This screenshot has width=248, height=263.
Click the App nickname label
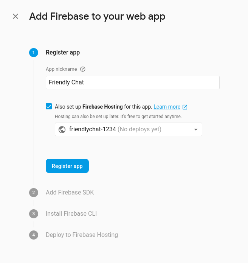coord(61,69)
